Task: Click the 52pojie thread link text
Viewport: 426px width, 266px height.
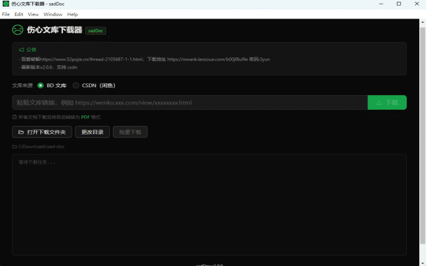Action: [91, 59]
